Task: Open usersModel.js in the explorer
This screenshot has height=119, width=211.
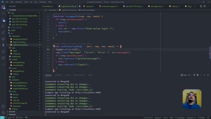Action: tap(18, 65)
